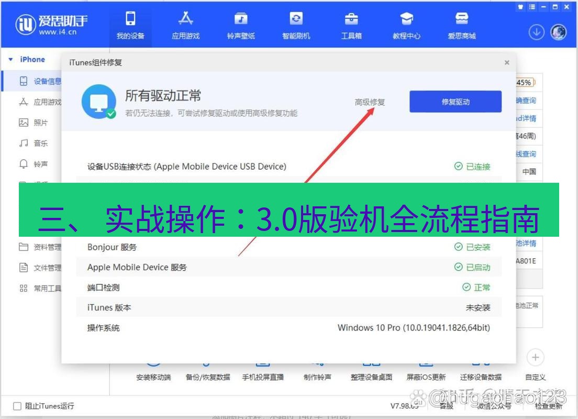
Task: Click 已启动 status text
Action: 477,267
